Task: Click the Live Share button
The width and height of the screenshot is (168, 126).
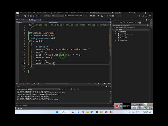Action: point(142,16)
